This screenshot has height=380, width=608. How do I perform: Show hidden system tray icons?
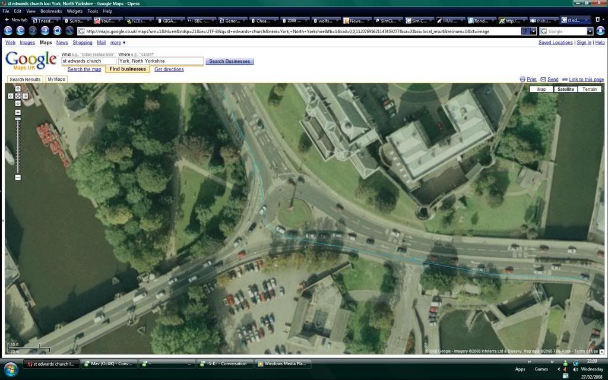[559, 369]
